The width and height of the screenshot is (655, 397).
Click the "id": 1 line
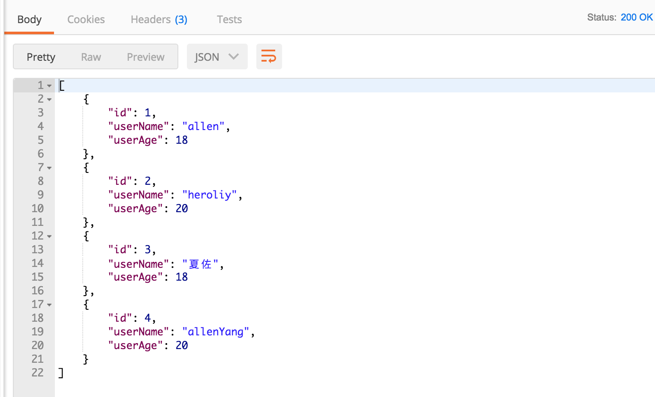(132, 113)
